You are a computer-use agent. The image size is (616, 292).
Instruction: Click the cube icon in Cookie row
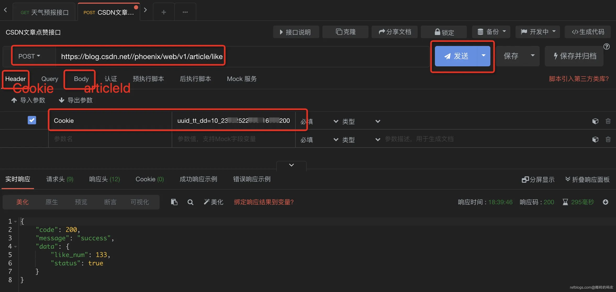click(595, 121)
